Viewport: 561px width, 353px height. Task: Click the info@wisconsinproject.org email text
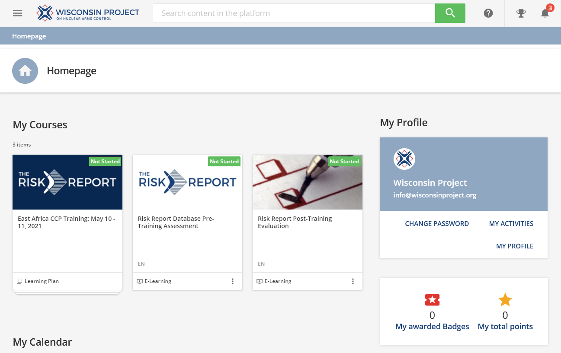[x=435, y=195]
